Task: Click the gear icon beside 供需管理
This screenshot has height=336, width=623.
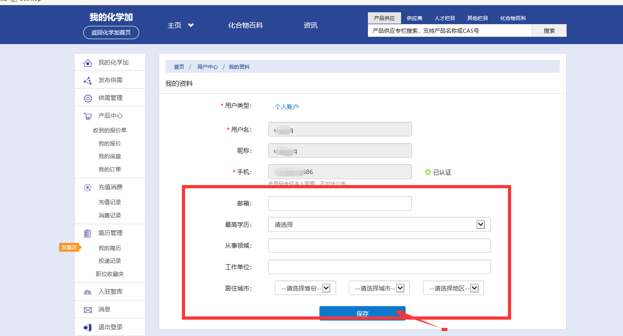Action: pos(88,98)
